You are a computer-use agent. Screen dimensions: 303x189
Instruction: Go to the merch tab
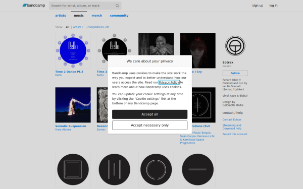pos(96,16)
